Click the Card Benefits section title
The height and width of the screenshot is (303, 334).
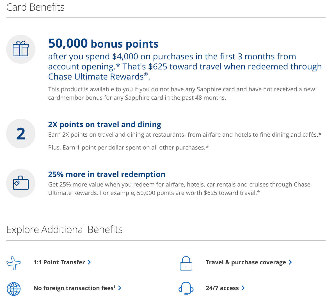pyautogui.click(x=35, y=7)
